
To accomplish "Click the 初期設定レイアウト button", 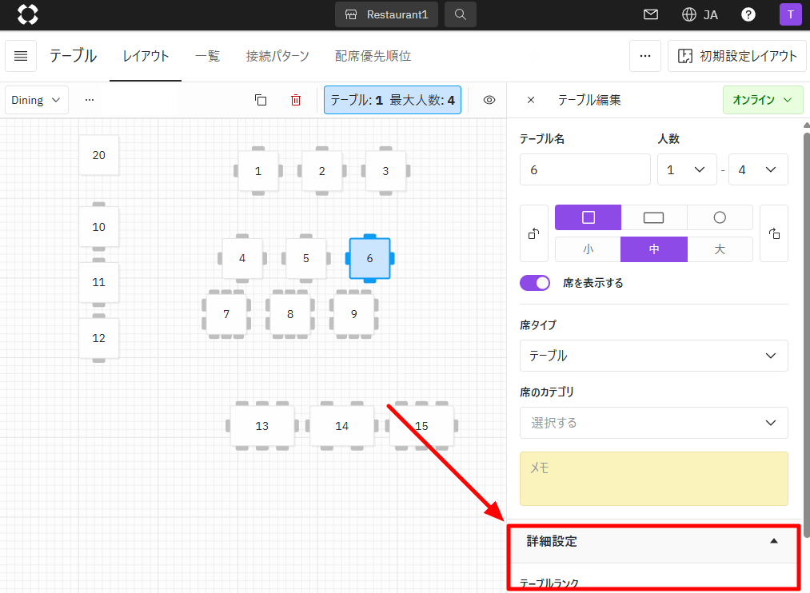I will tap(737, 56).
